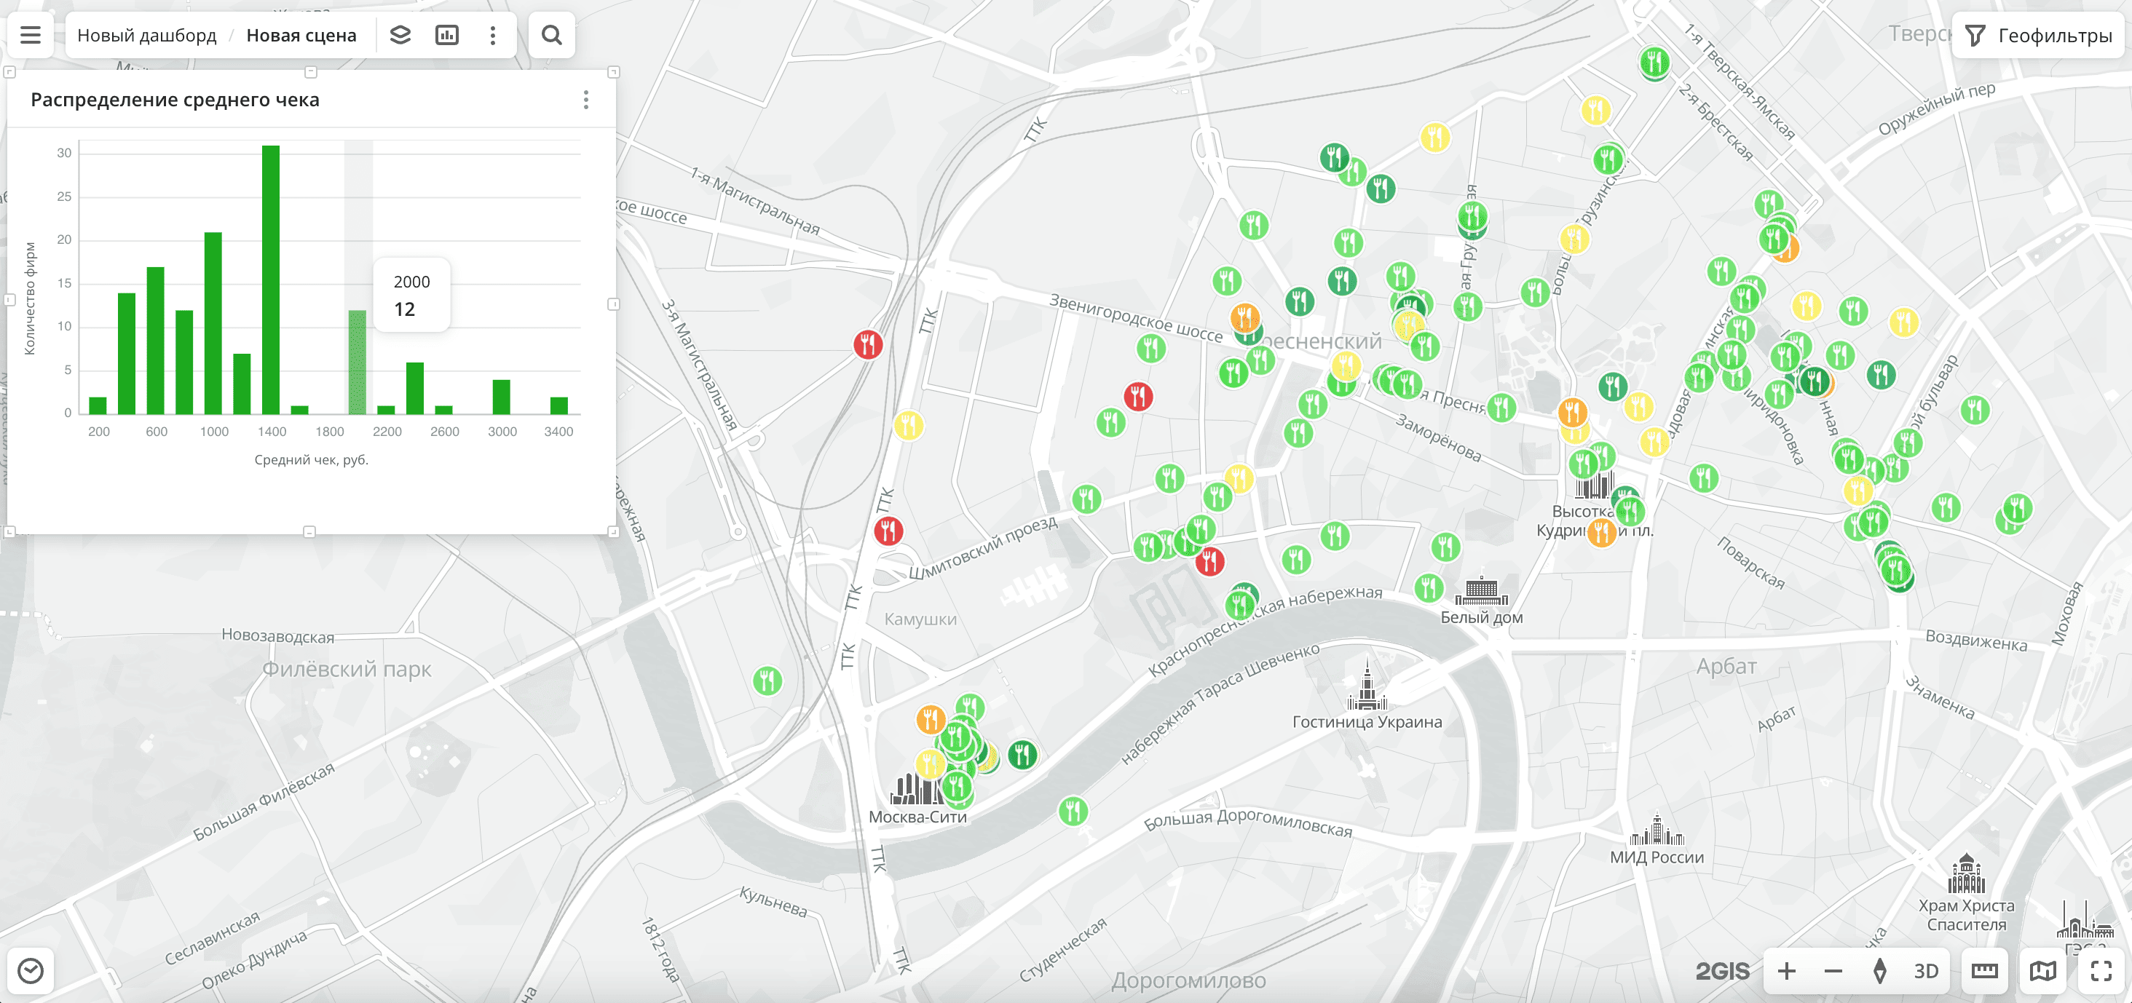Click the dashboard widgets chart icon

pyautogui.click(x=447, y=35)
